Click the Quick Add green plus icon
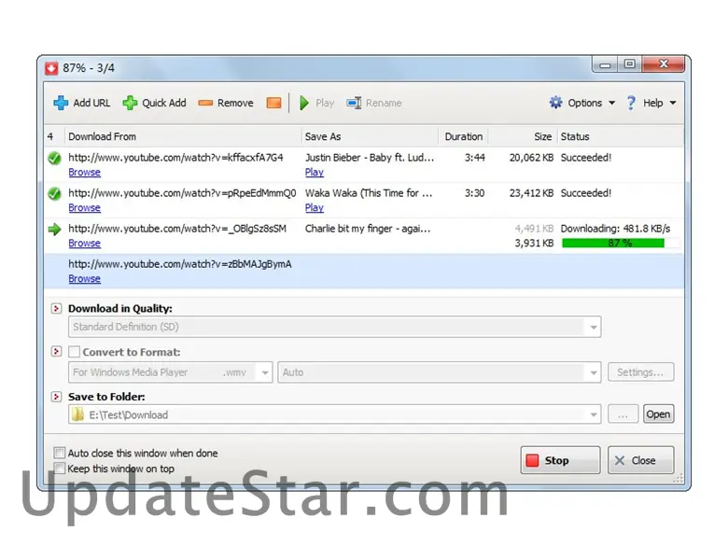The width and height of the screenshot is (728, 546). pyautogui.click(x=130, y=103)
